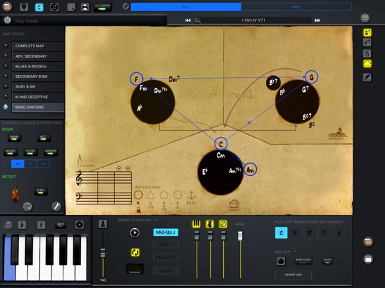
Task: Select the Blues & Modes+ map level
Action: [x=38, y=66]
